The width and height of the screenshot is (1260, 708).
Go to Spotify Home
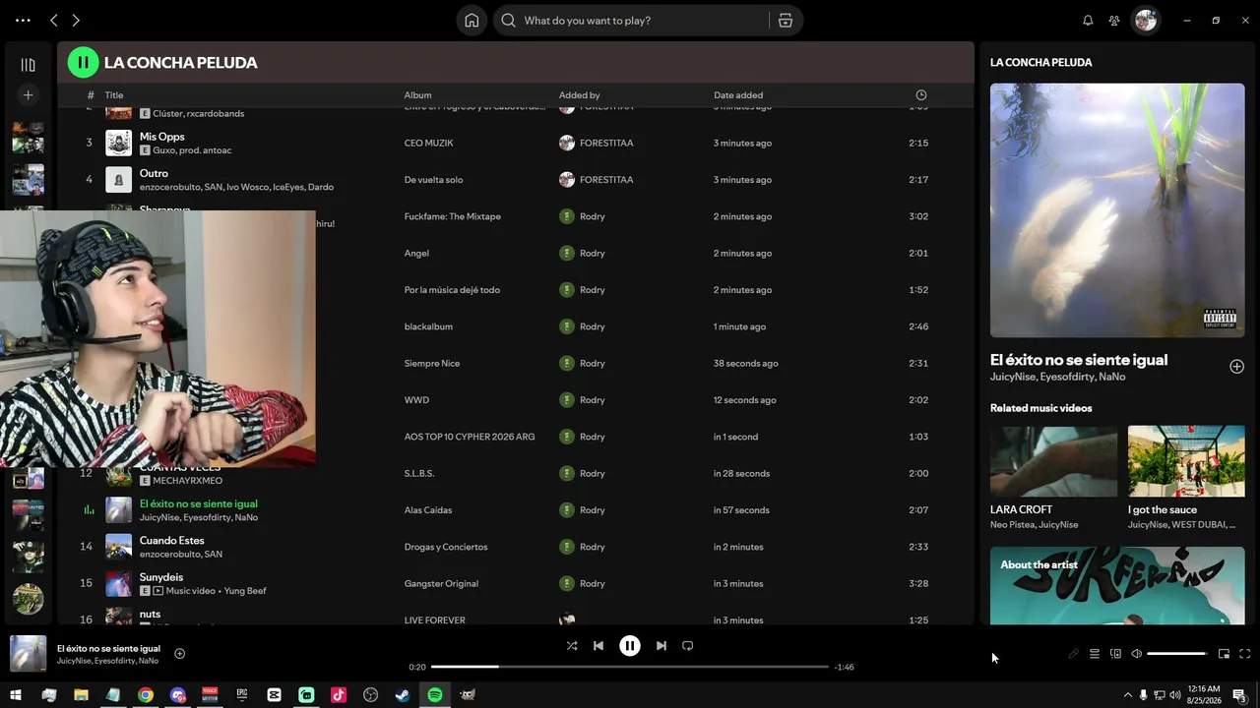tap(472, 21)
